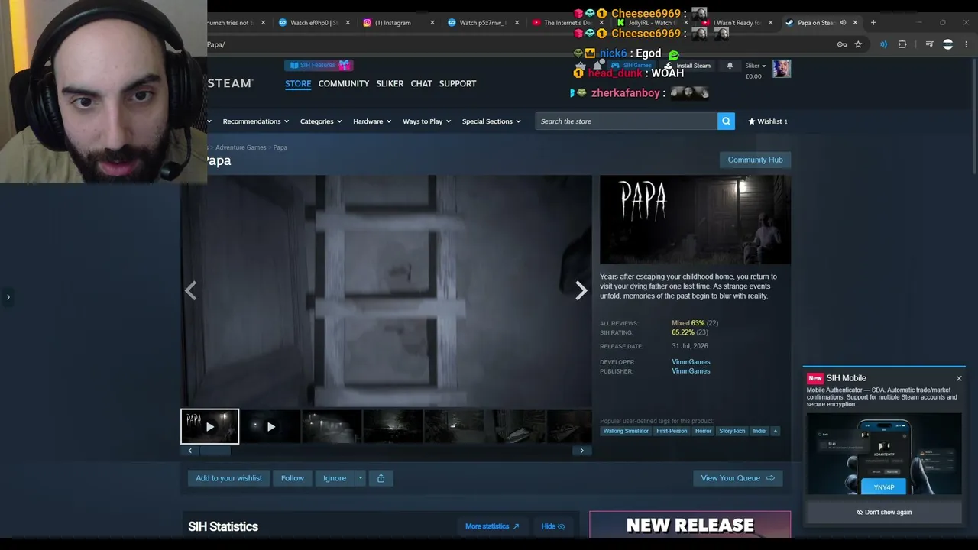Click the thumbnail strip scrollbar handle
This screenshot has height=550, width=978.
pos(215,451)
